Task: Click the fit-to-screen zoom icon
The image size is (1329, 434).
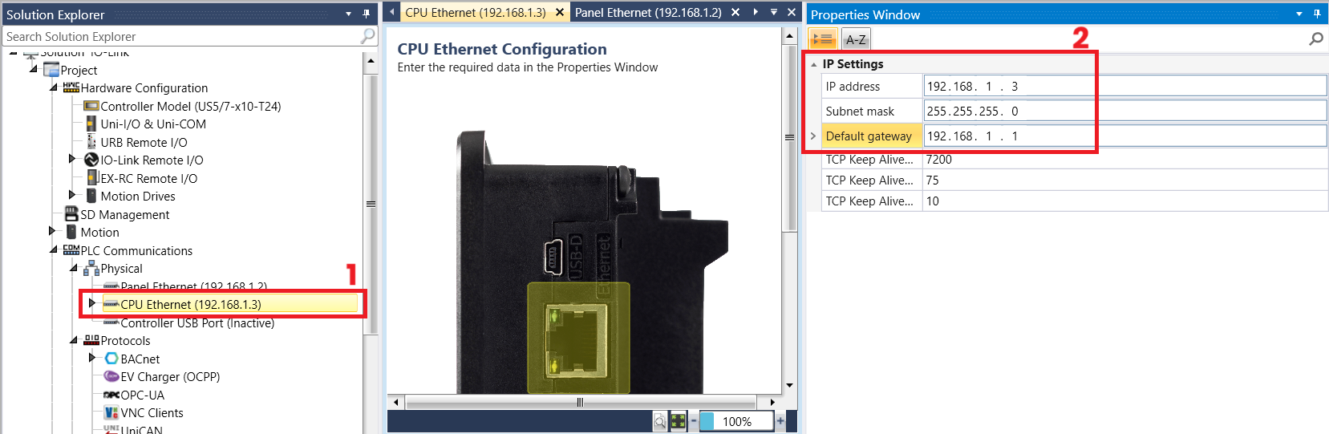Action: click(679, 421)
